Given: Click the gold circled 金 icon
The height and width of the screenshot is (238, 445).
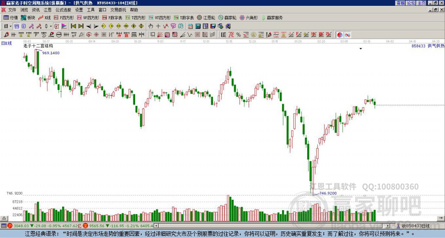Looking at the screenshot, I should pyautogui.click(x=253, y=35).
